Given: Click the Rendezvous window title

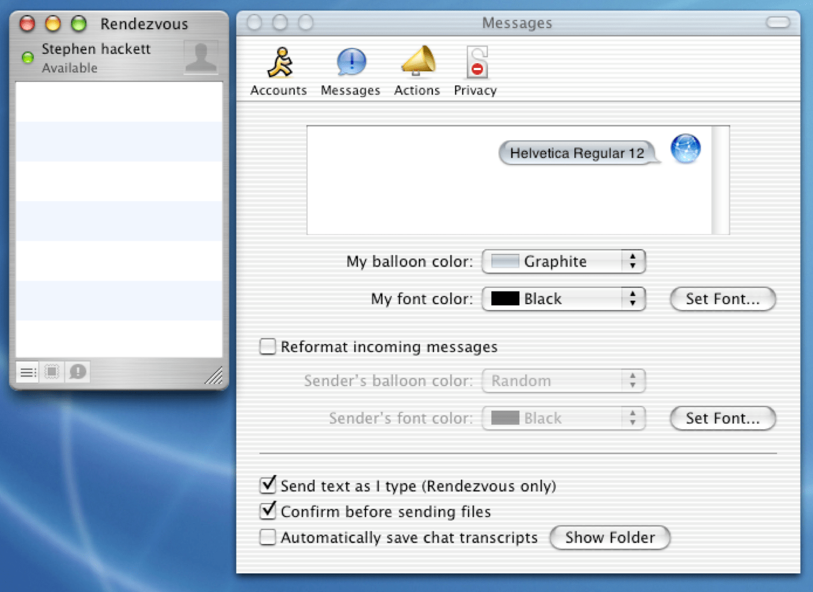Looking at the screenshot, I should click(x=144, y=24).
